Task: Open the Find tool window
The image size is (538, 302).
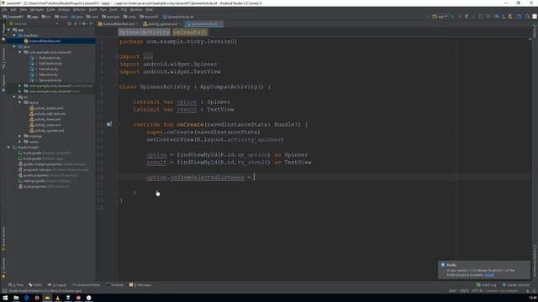Action: (x=16, y=285)
